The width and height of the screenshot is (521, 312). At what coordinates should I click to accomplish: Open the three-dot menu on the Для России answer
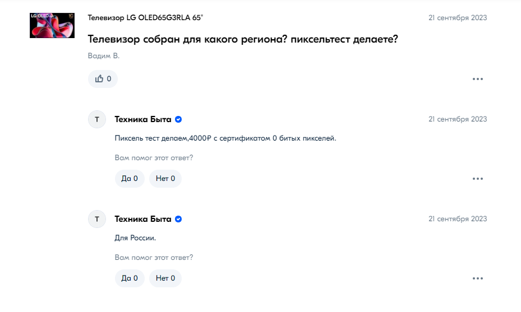tap(478, 278)
